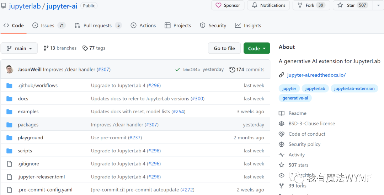The image size is (384, 195).
Task: Open the examples folder
Action: coord(28,112)
